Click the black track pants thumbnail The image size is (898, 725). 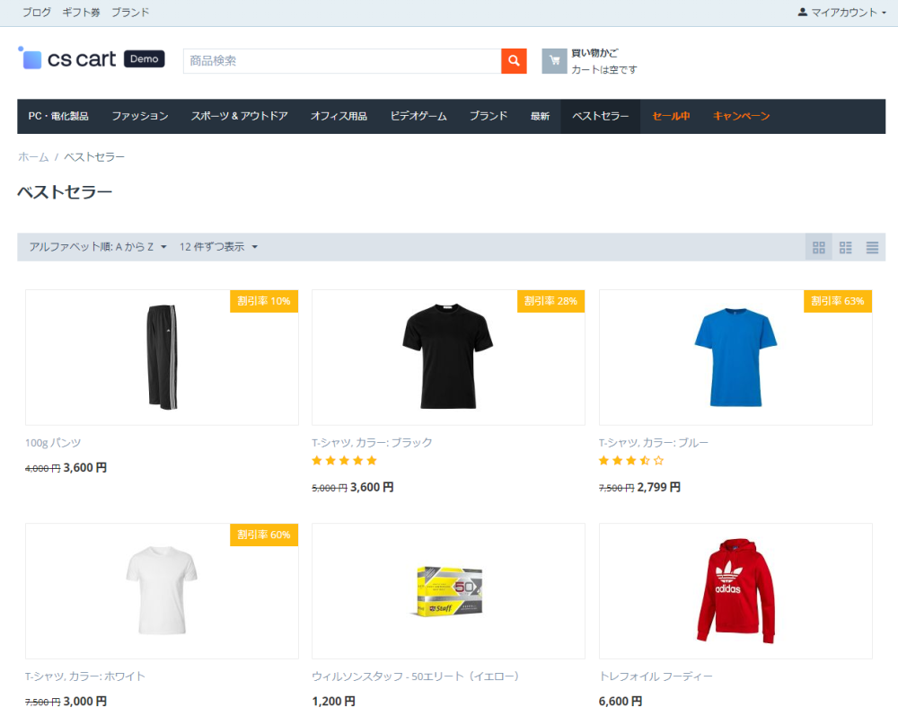pos(162,357)
